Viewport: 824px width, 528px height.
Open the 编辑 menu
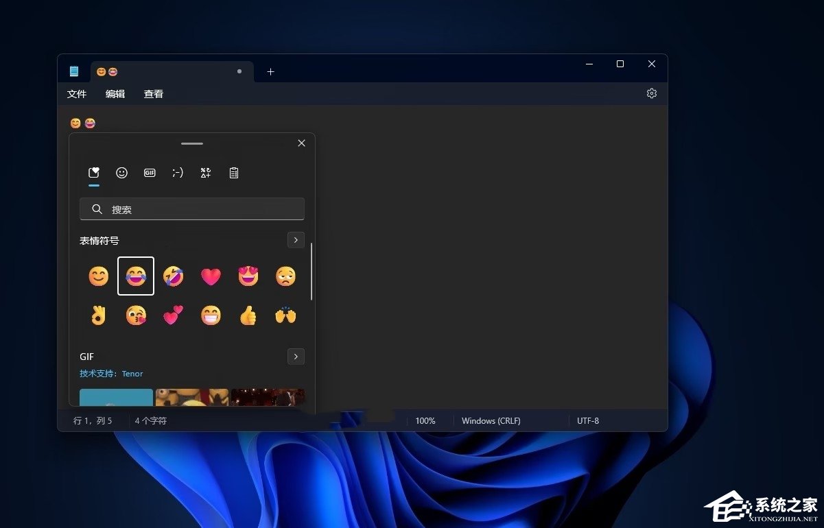point(115,94)
